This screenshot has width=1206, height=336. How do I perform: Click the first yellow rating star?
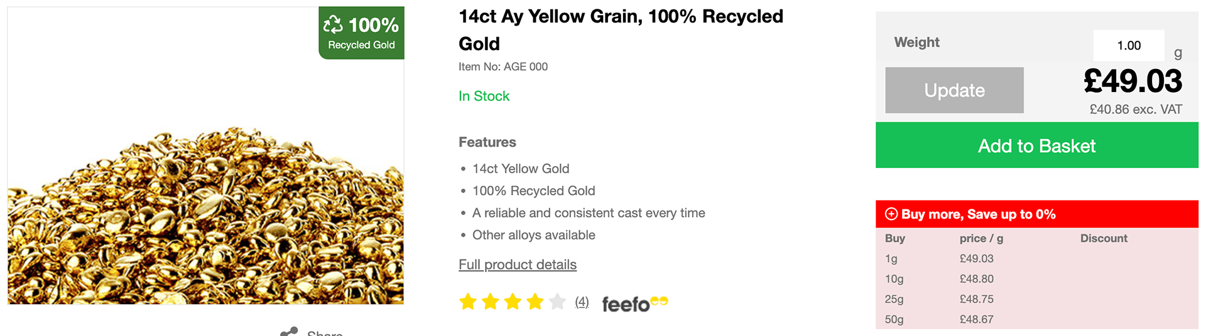coord(468,302)
